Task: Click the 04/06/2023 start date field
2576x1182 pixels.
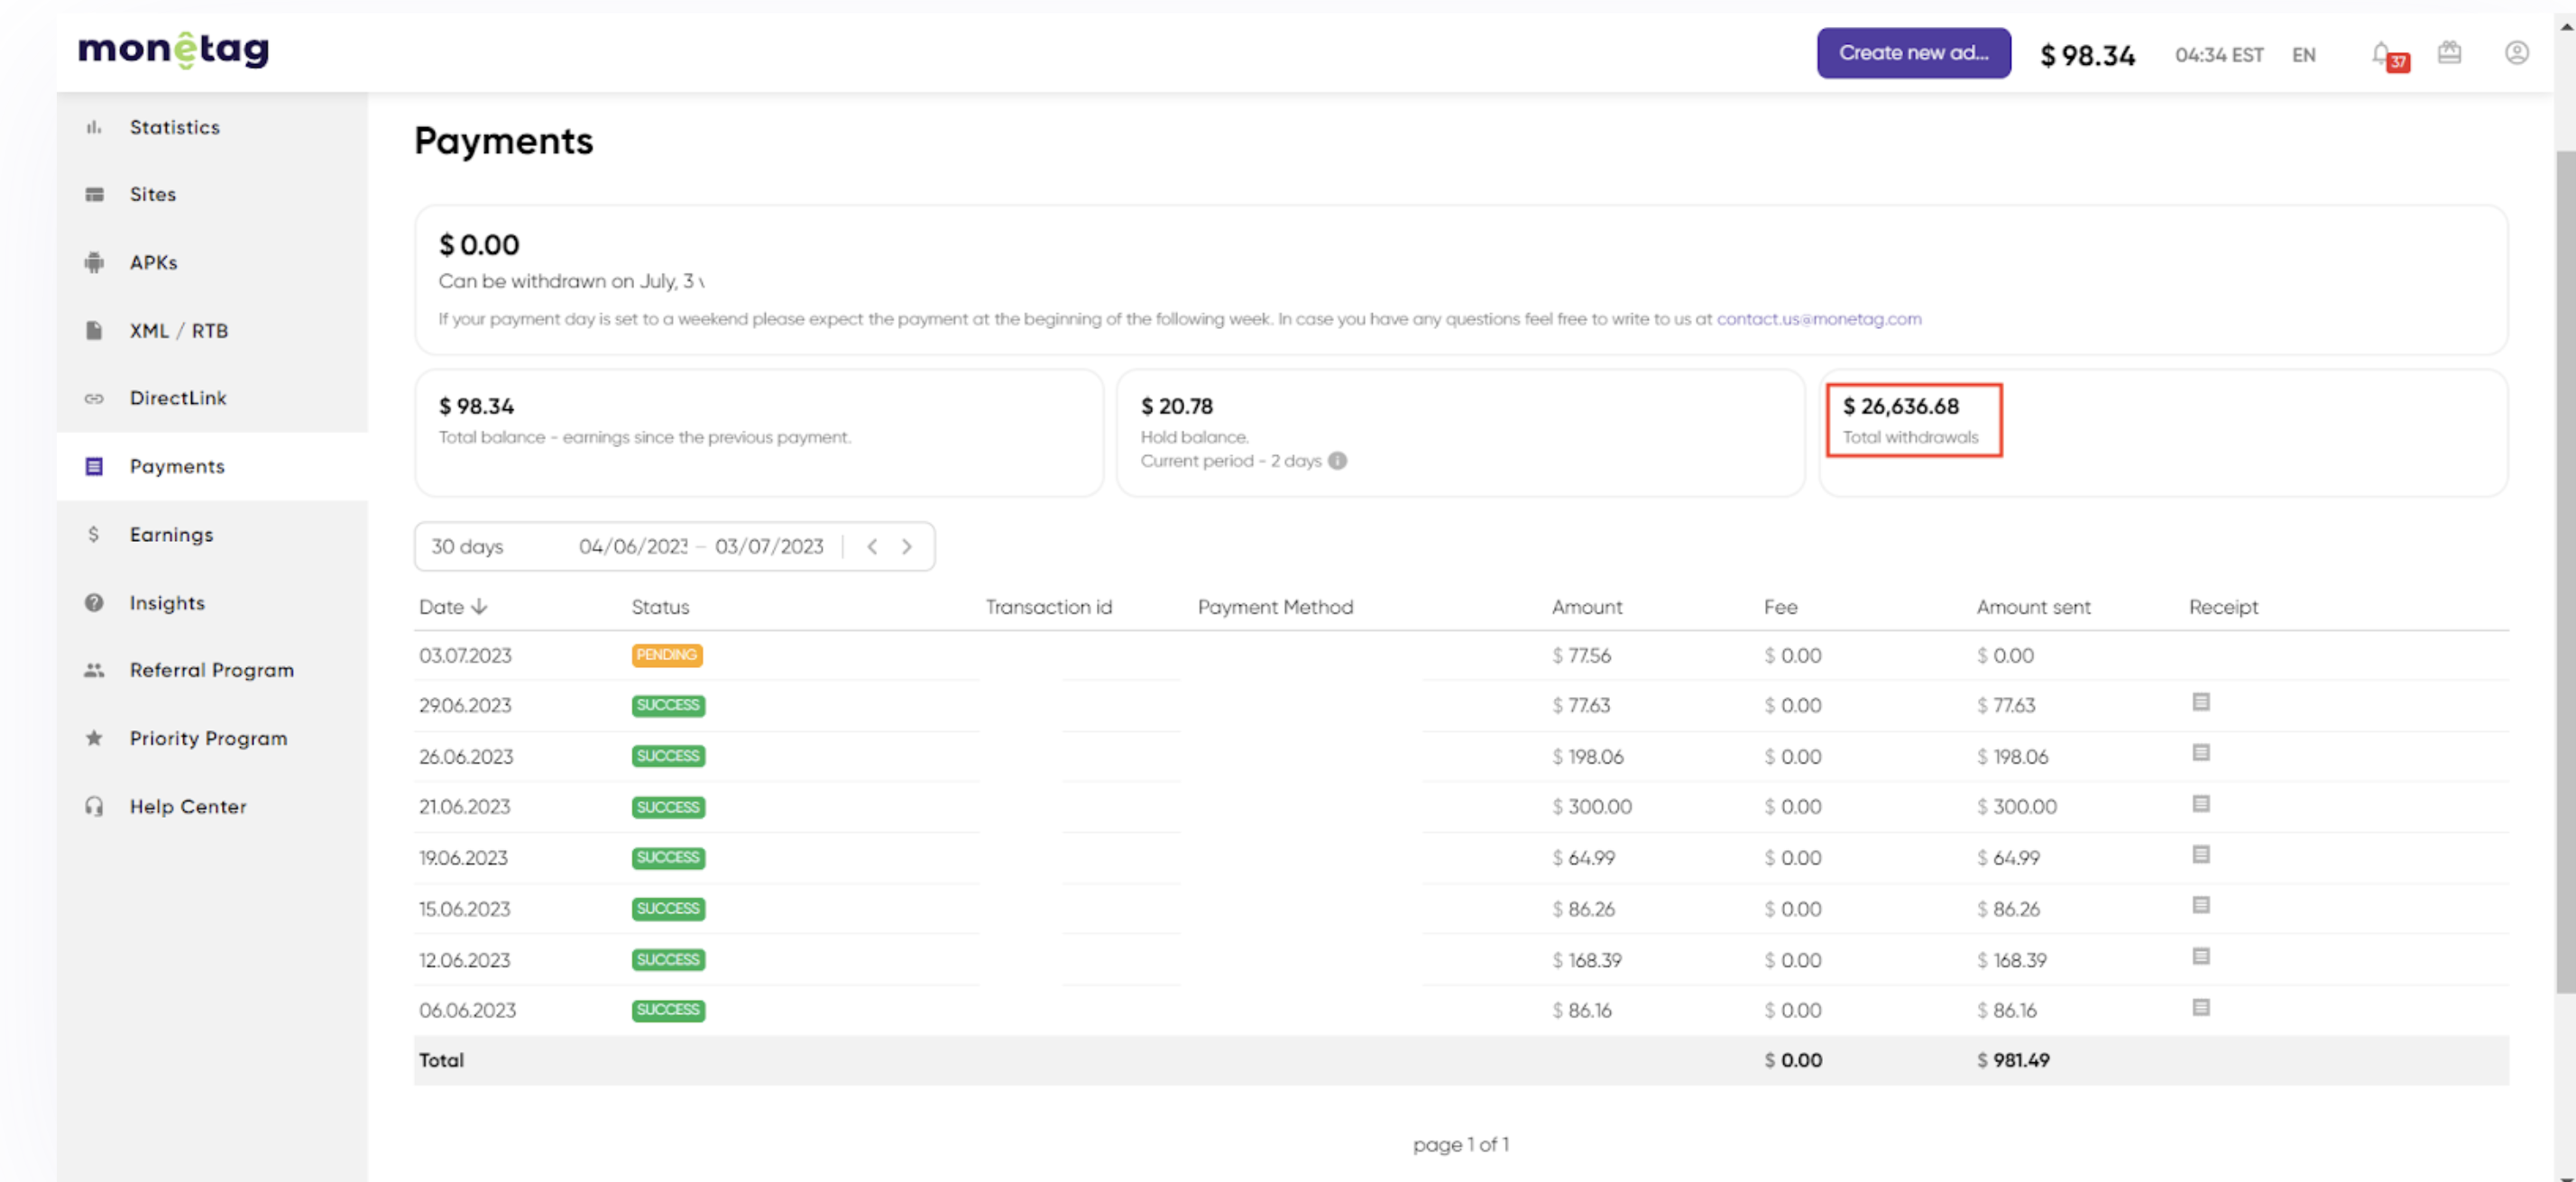Action: pos(632,547)
